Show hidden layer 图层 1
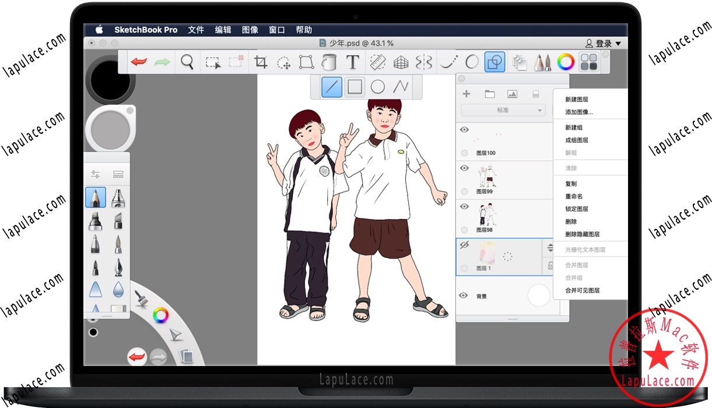 (464, 245)
